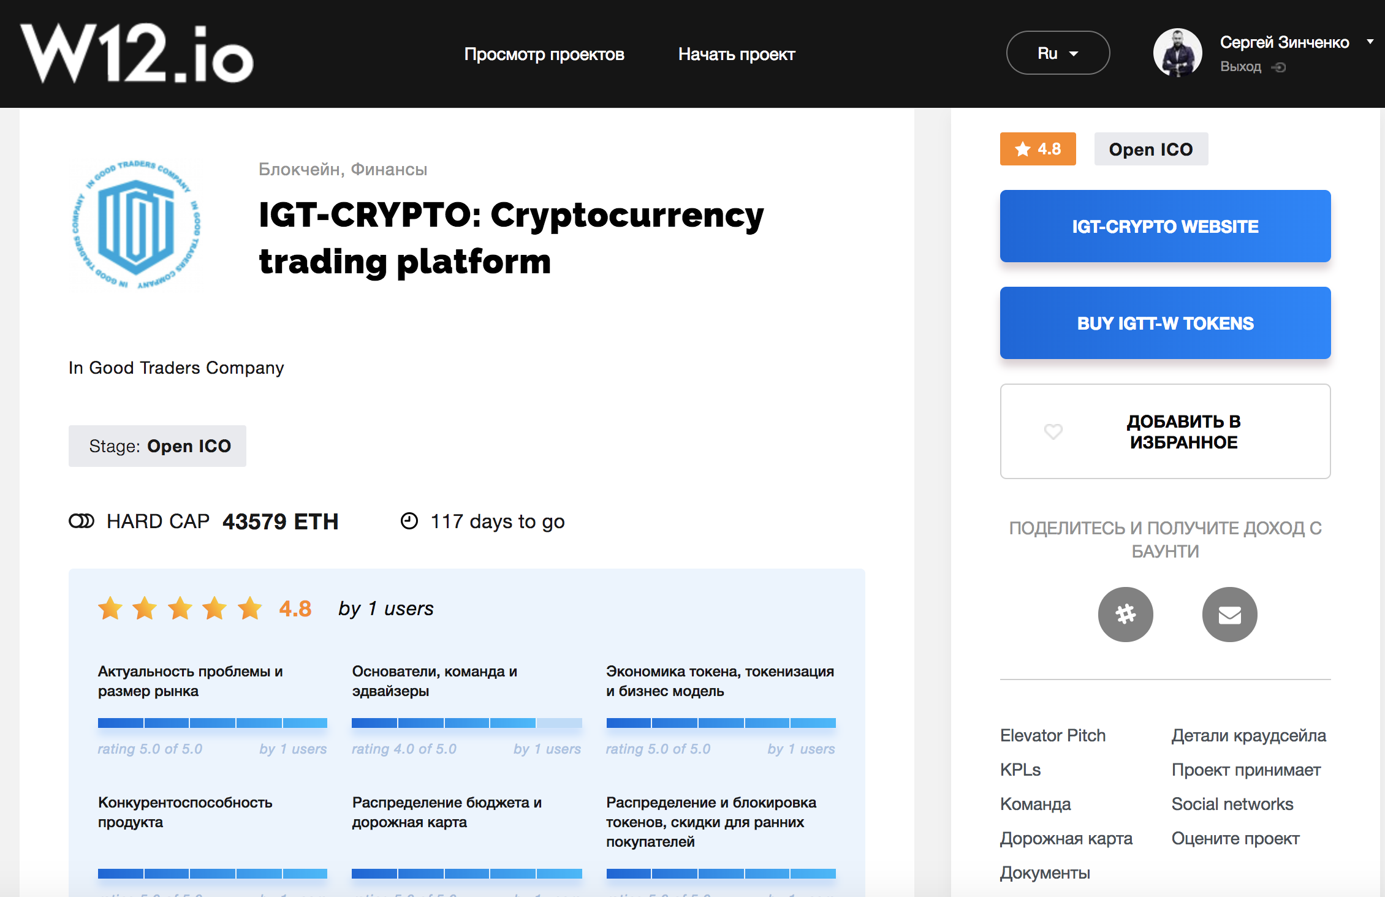Jump to Elevator Pitch section link
This screenshot has width=1385, height=897.
tap(1053, 735)
